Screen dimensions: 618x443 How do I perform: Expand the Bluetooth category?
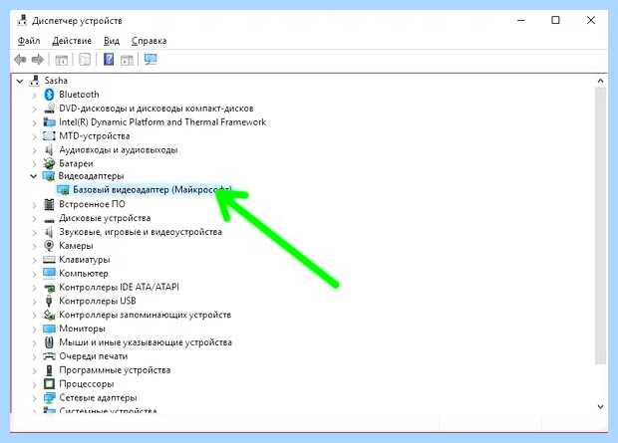pyautogui.click(x=34, y=95)
